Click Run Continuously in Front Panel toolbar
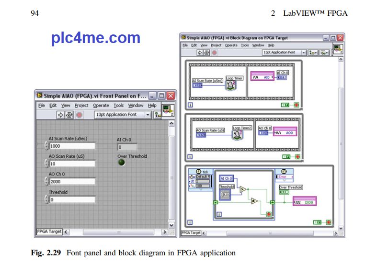 pyautogui.click(x=69, y=115)
